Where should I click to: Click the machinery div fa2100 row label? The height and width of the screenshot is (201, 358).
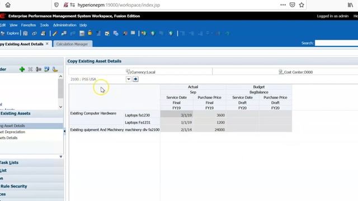[142, 130]
